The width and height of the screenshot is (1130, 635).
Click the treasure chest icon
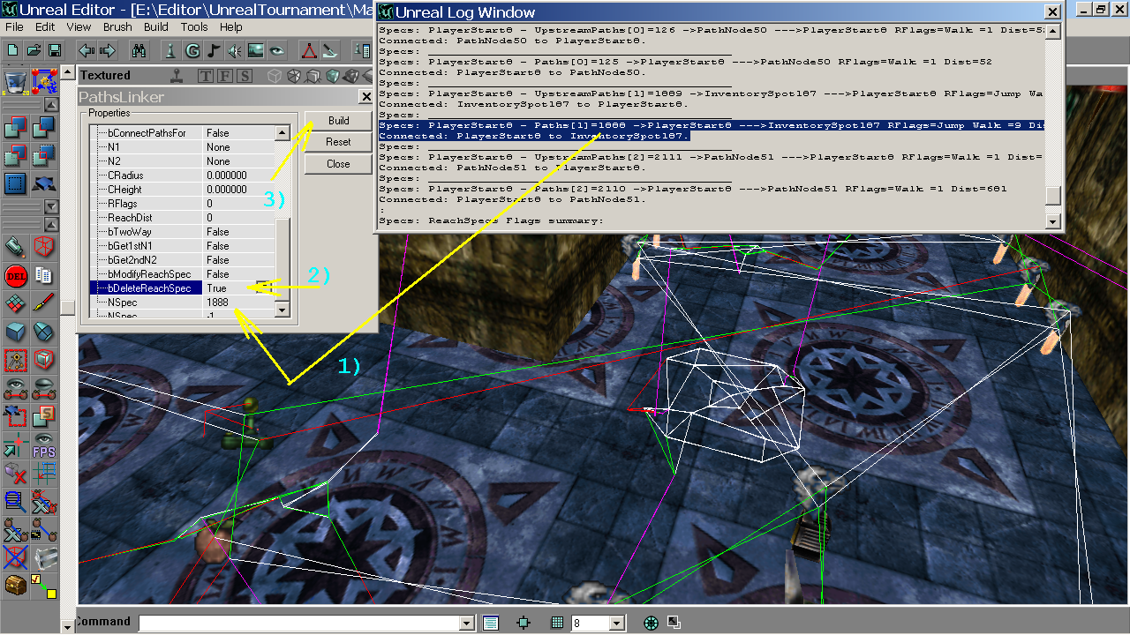pos(14,585)
